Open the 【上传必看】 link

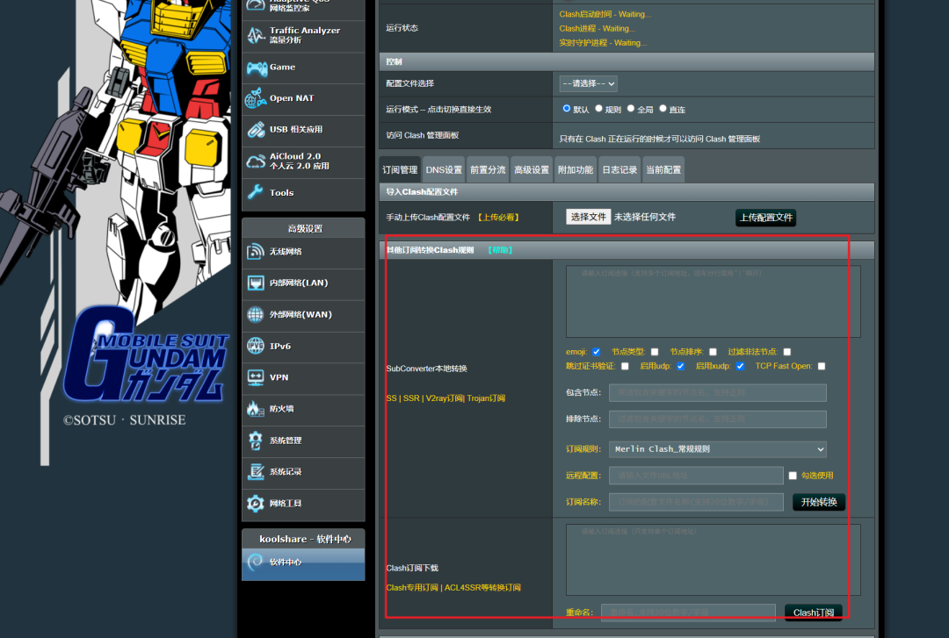click(x=498, y=218)
